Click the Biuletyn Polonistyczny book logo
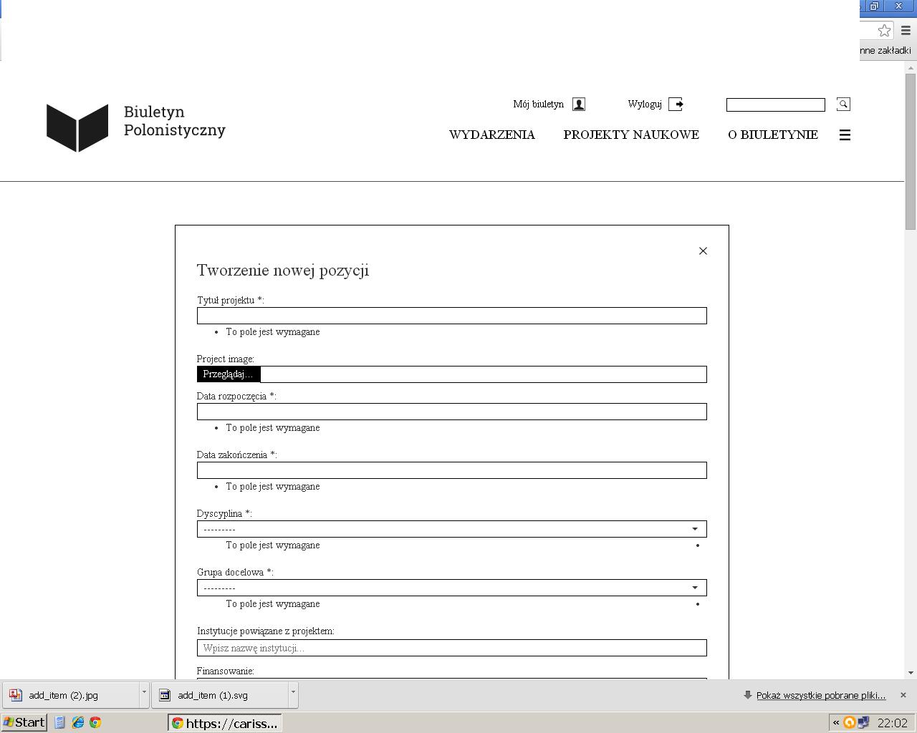This screenshot has width=917, height=733. coord(77,127)
